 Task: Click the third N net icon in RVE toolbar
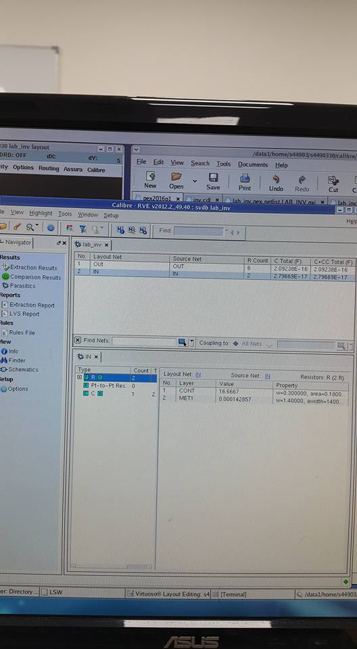coord(143,230)
